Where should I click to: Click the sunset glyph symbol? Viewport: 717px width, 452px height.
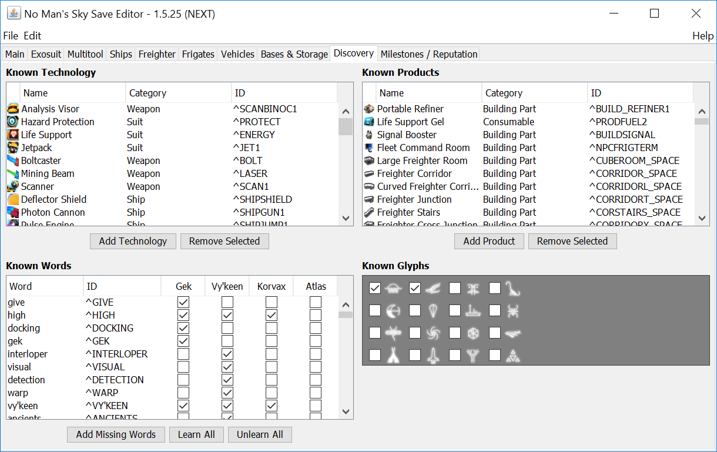[393, 288]
